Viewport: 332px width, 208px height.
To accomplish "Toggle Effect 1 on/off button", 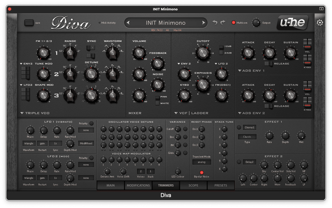I will point(239,128).
